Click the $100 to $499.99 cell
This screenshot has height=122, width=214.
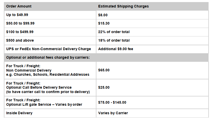(x=50, y=32)
